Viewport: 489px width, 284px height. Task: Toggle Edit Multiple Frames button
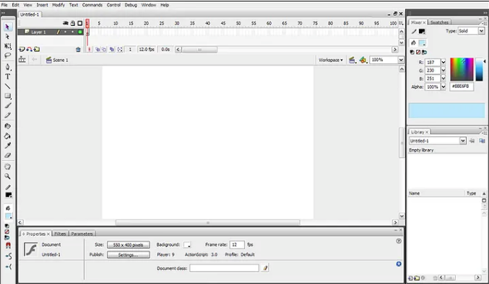(112, 50)
